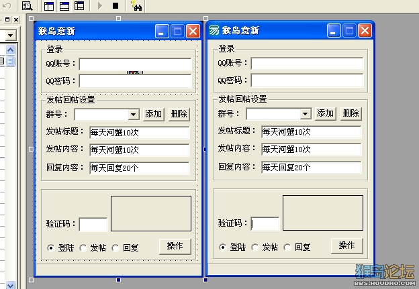Focus 发帖标题 field in running window
The image size is (419, 289).
[x=312, y=132]
